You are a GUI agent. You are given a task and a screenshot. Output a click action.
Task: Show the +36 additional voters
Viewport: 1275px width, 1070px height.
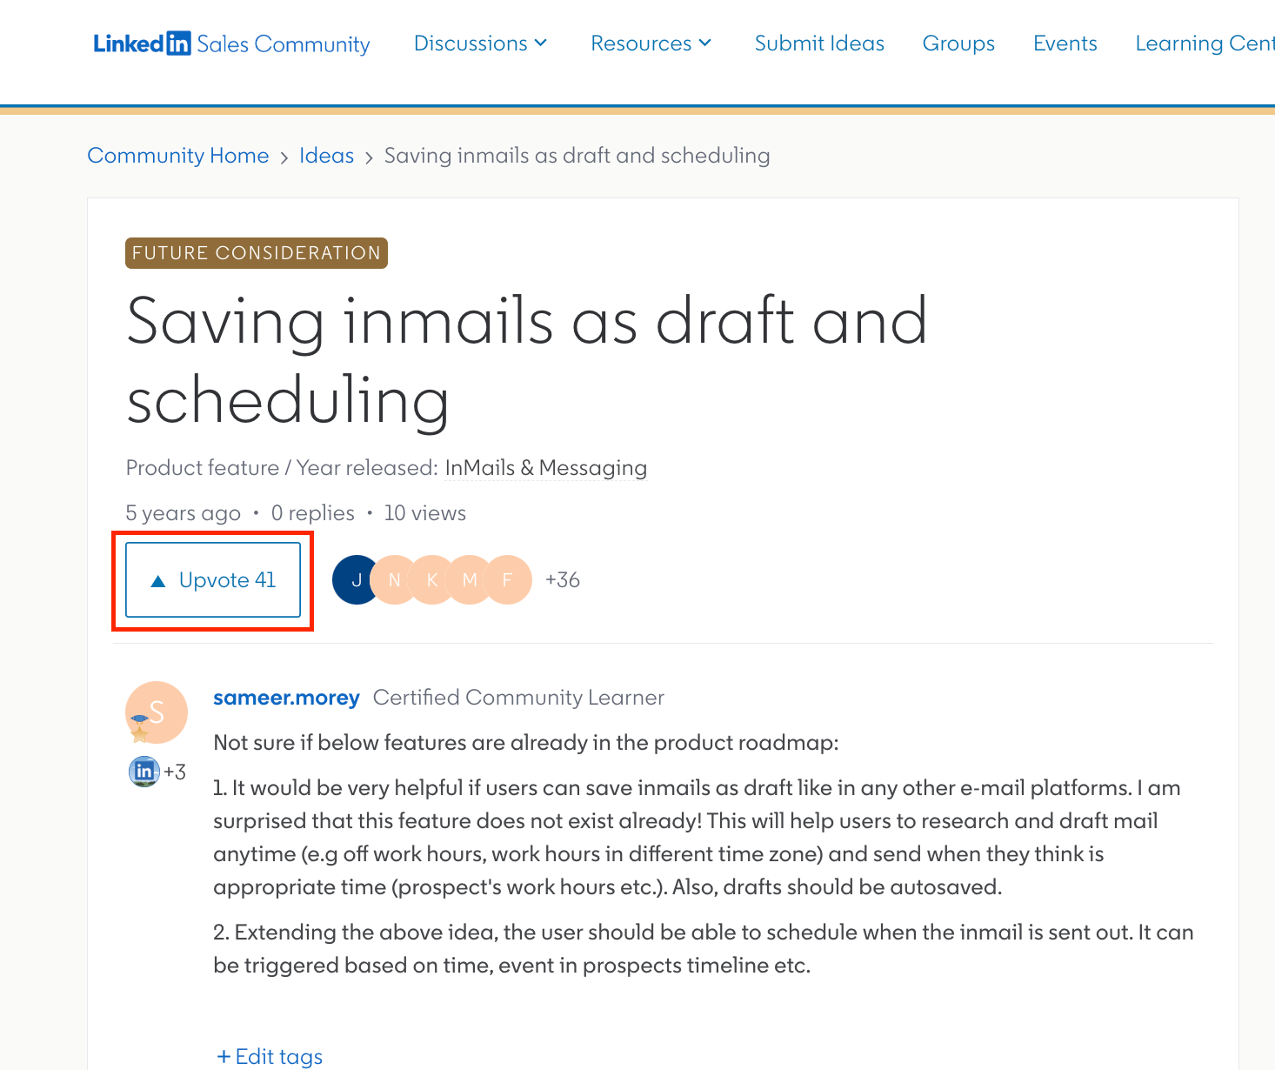563,580
